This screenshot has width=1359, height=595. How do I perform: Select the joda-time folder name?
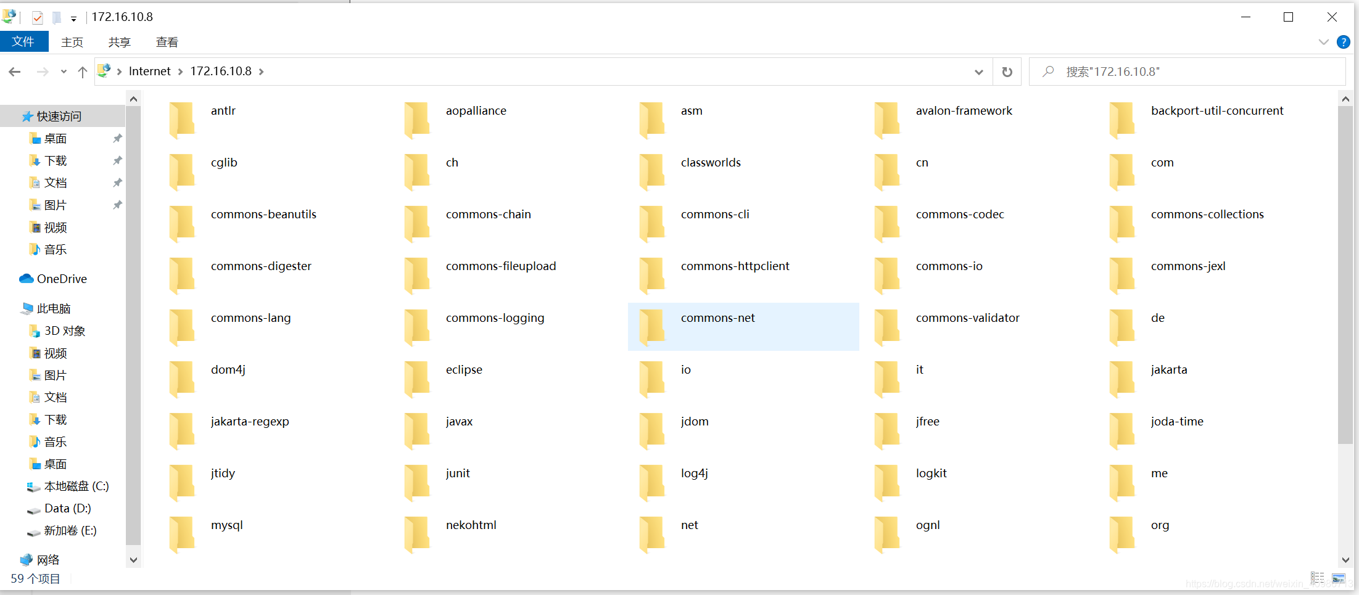pyautogui.click(x=1177, y=422)
